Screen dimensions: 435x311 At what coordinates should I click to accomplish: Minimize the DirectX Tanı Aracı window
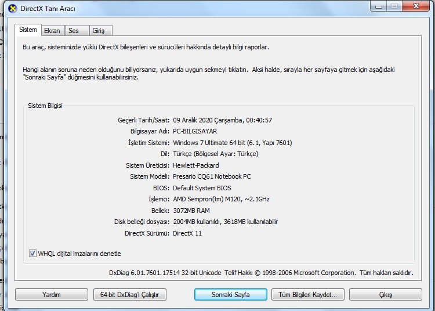379,6
